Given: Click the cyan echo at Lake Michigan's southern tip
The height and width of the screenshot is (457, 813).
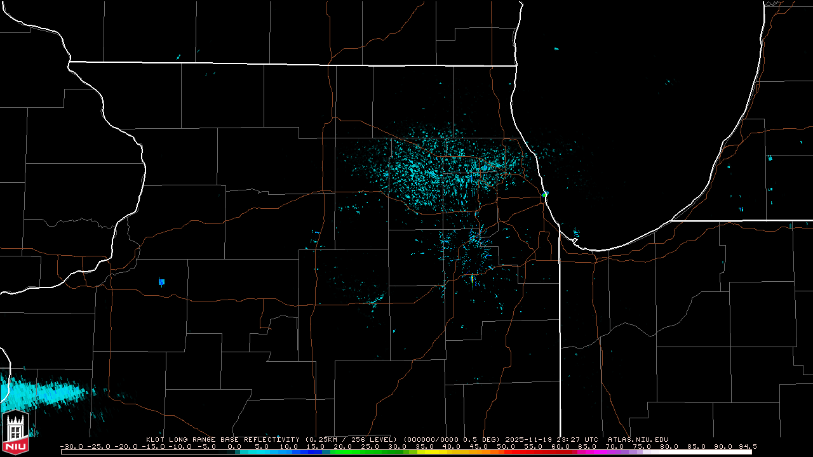Looking at the screenshot, I should pyautogui.click(x=575, y=233).
